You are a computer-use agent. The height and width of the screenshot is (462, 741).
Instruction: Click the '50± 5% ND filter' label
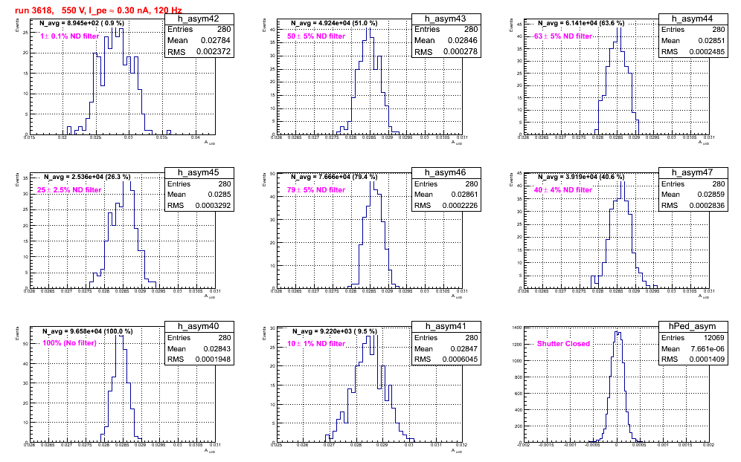316,36
